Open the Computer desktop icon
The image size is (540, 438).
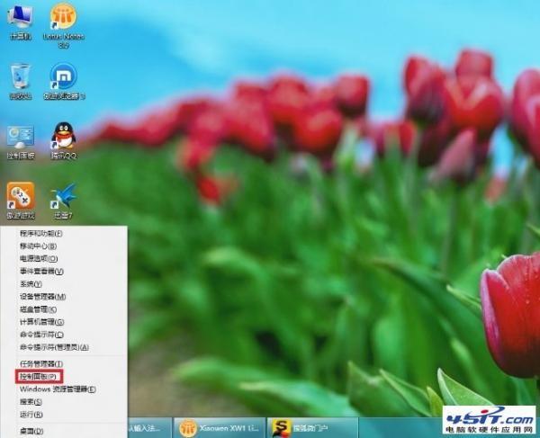pyautogui.click(x=20, y=18)
